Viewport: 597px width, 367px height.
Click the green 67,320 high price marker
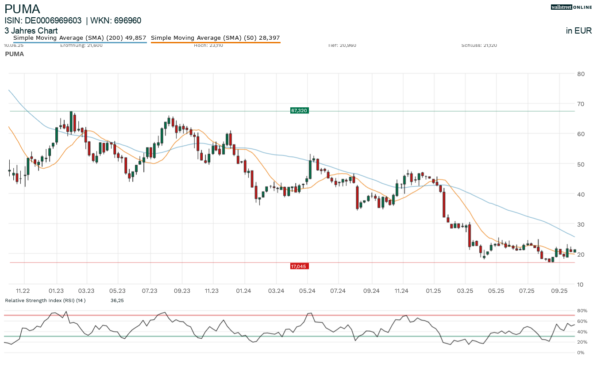pos(299,110)
